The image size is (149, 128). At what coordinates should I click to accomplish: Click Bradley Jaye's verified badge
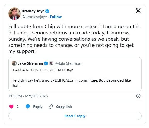coord(47,11)
